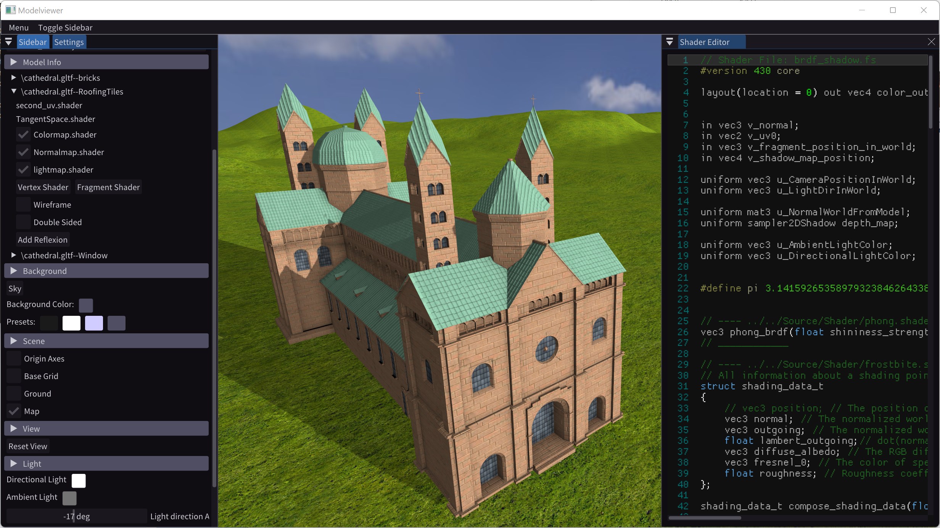Click the Shader Editor panel menu triangle icon
The image size is (940, 528).
click(670, 42)
